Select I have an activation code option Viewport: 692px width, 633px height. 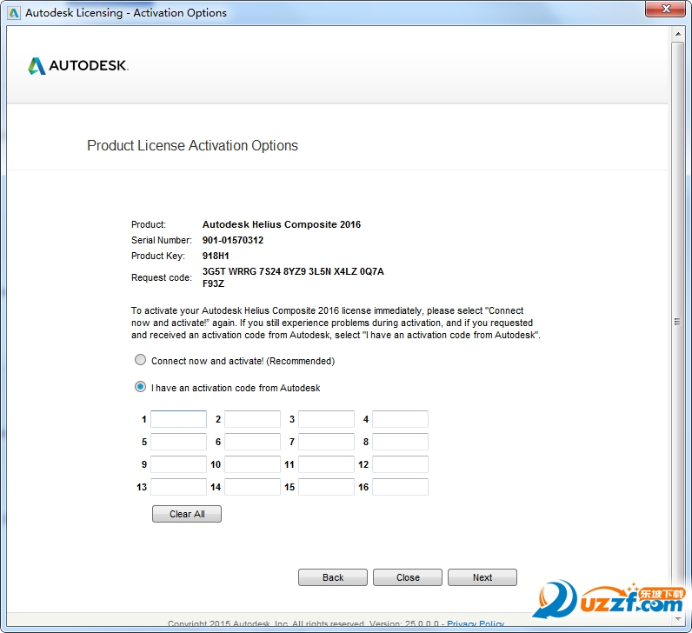(140, 387)
